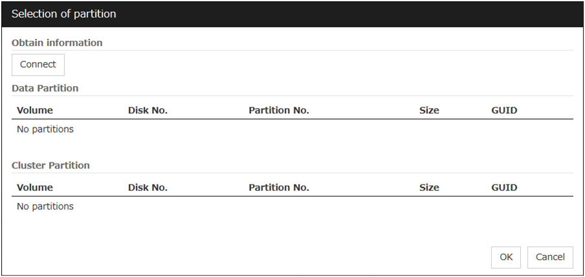585x277 pixels.
Task: Click the 'Obtain information' section heading
Action: click(57, 43)
